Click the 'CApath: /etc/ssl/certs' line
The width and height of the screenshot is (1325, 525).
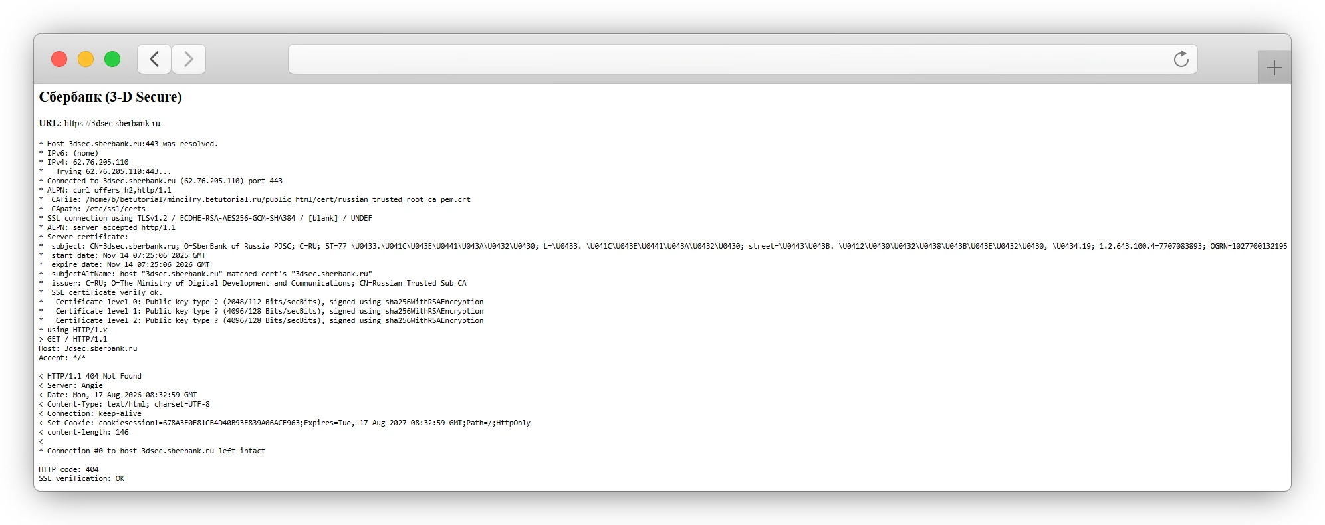point(92,209)
